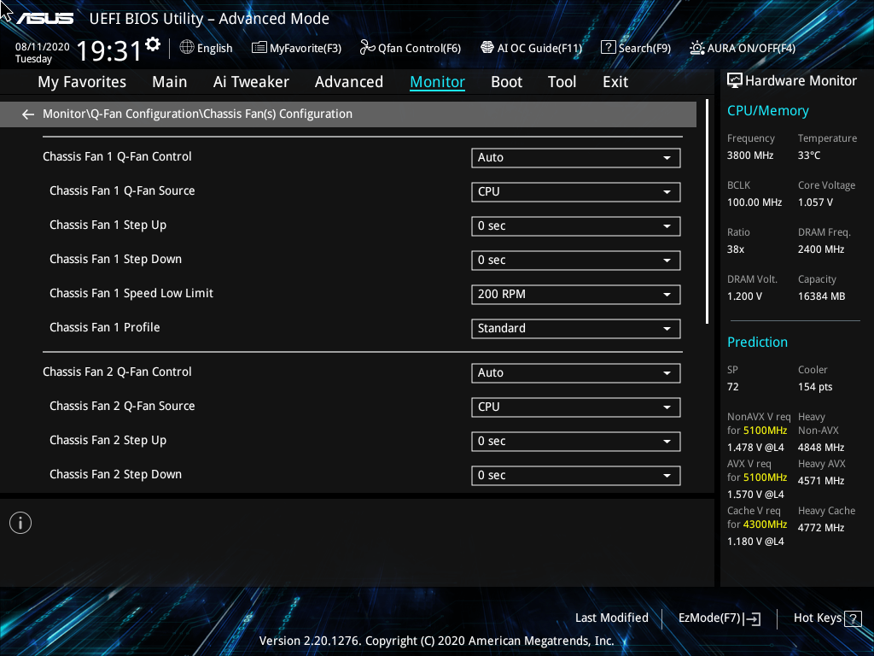This screenshot has height=656, width=874.
Task: Click the 16384 MB capacity value
Action: (821, 296)
